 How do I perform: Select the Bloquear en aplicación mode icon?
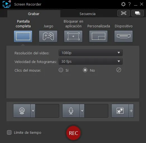click(73, 36)
